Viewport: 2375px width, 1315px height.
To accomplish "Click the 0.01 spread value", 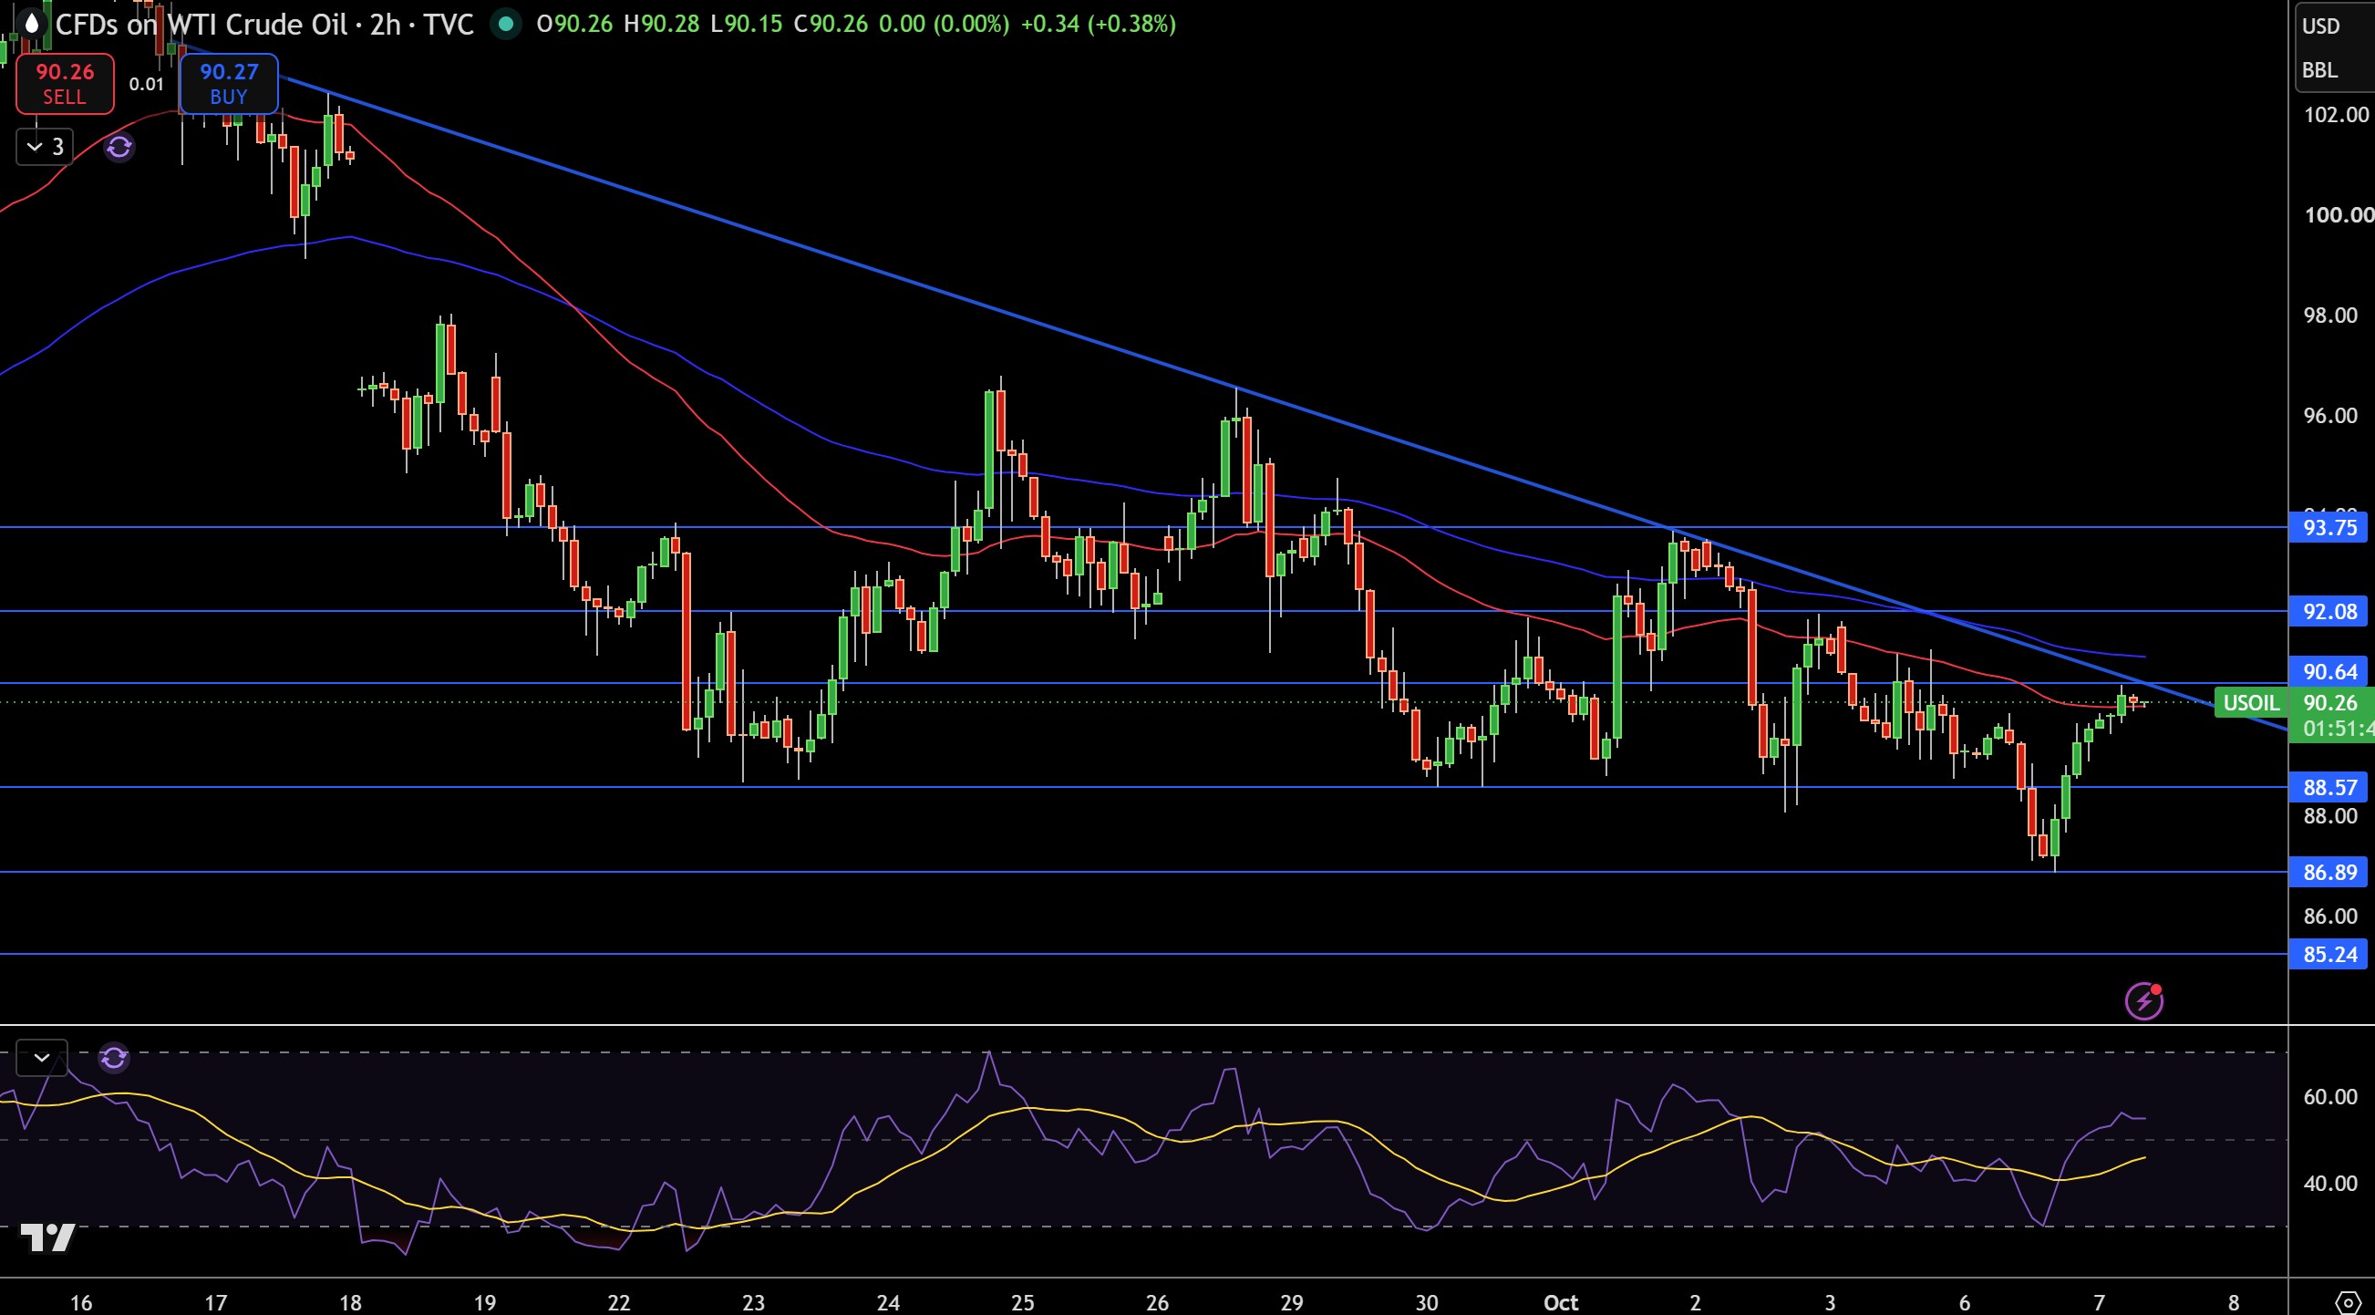I will click(x=147, y=84).
